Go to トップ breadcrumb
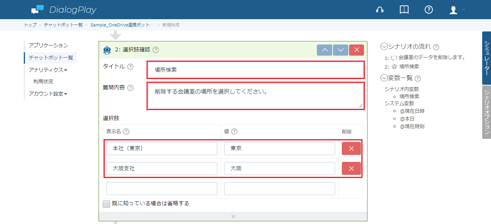 coord(30,25)
